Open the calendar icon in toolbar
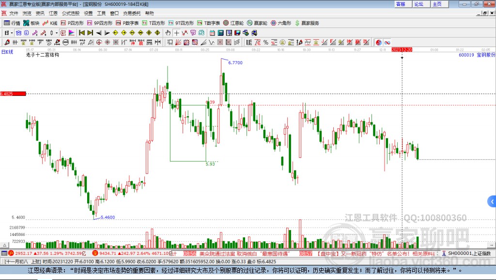Image resolution: width=496 pixels, height=280 pixels. [212, 33]
